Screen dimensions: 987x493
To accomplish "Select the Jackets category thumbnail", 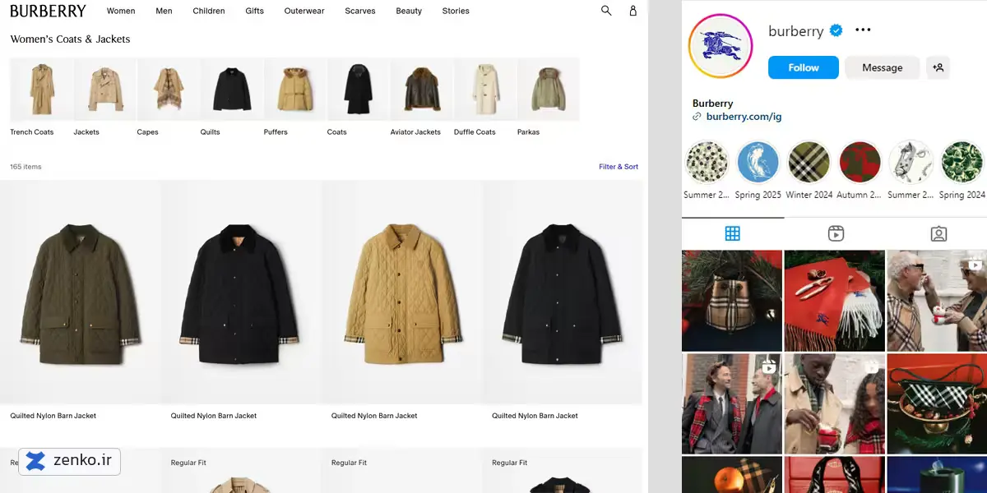I will point(104,90).
